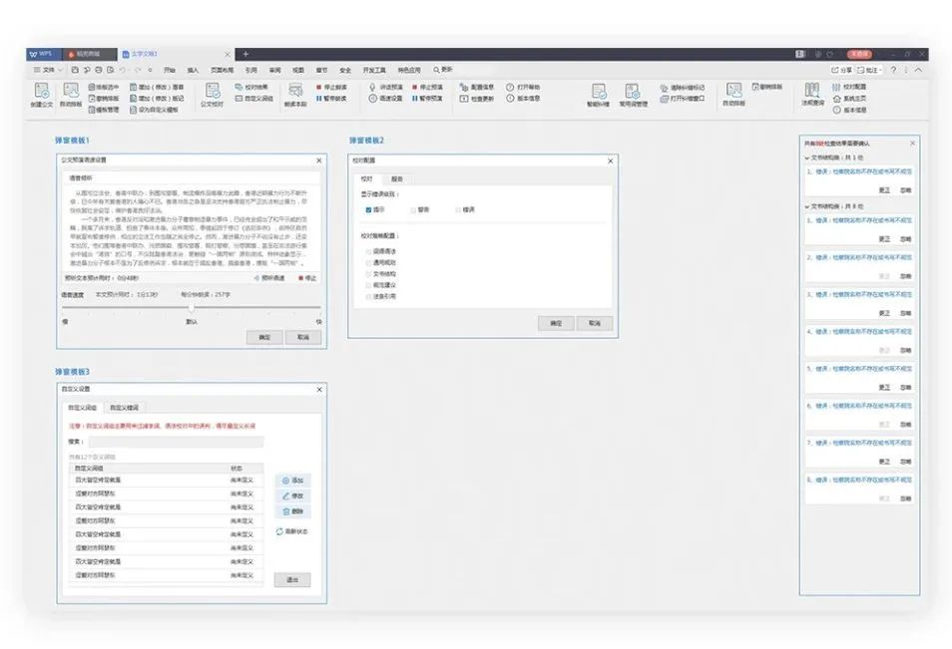This screenshot has width=952, height=649.
Task: Click the 添加 button with plus icon
Action: click(292, 481)
